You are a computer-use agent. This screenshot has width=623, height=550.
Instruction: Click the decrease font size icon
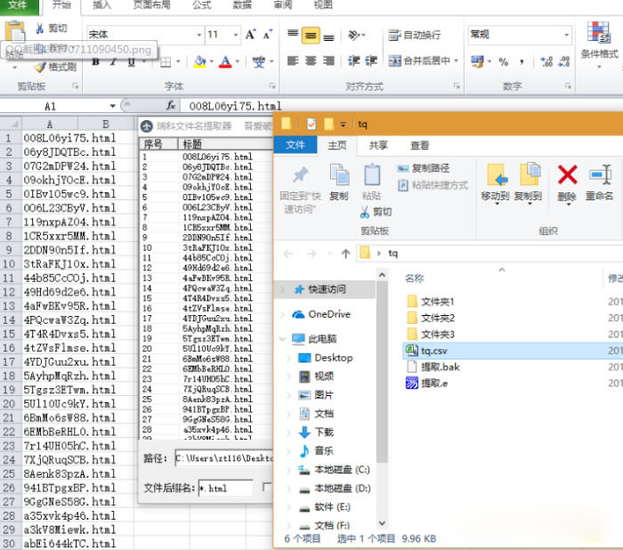click(267, 35)
